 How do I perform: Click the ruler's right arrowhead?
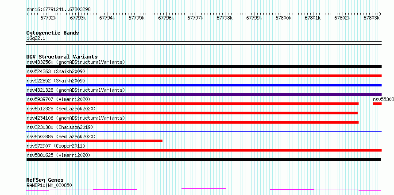pyautogui.click(x=380, y=14)
